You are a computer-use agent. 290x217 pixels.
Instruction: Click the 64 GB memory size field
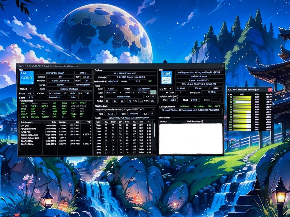point(111,89)
